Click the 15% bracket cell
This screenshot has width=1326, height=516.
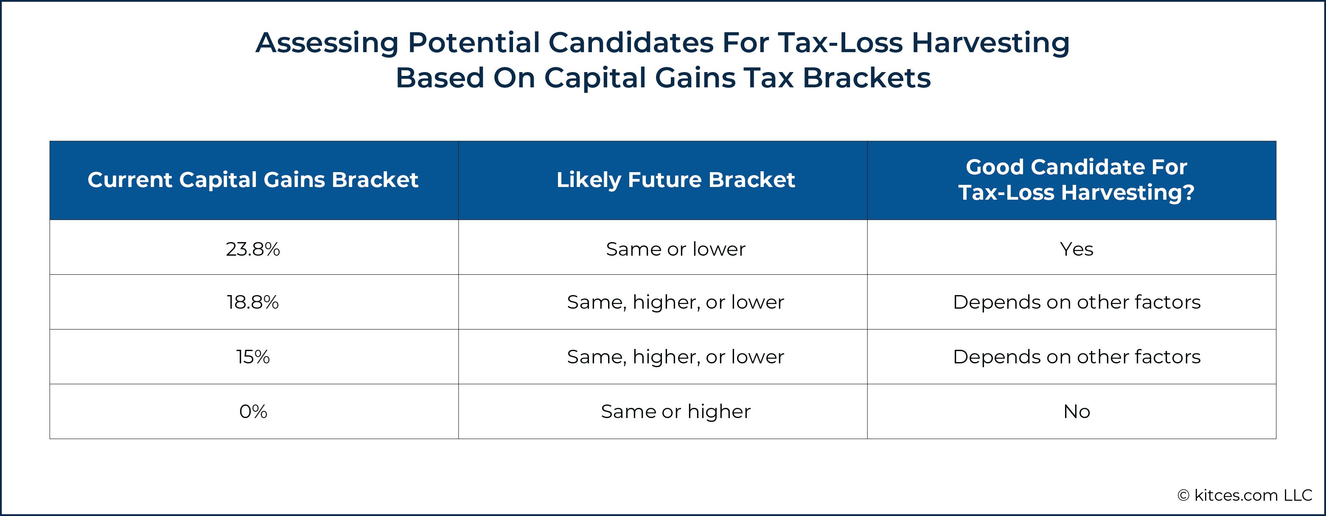pos(254,357)
